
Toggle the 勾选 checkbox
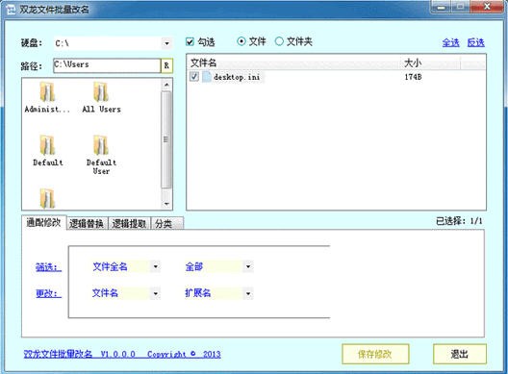tap(190, 41)
